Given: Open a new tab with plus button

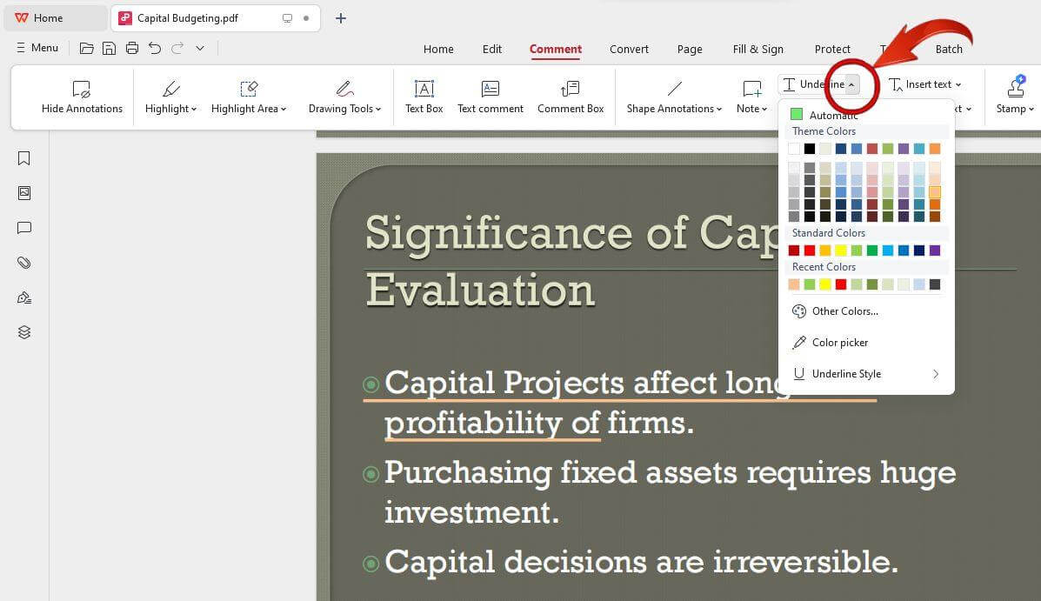Looking at the screenshot, I should coord(341,18).
